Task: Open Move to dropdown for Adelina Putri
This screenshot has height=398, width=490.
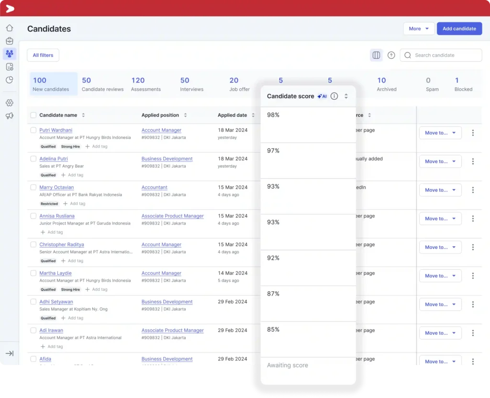Action: (x=440, y=161)
